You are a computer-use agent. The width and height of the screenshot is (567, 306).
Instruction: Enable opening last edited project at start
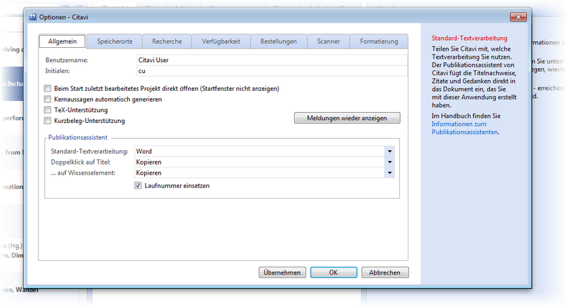pyautogui.click(x=47, y=89)
